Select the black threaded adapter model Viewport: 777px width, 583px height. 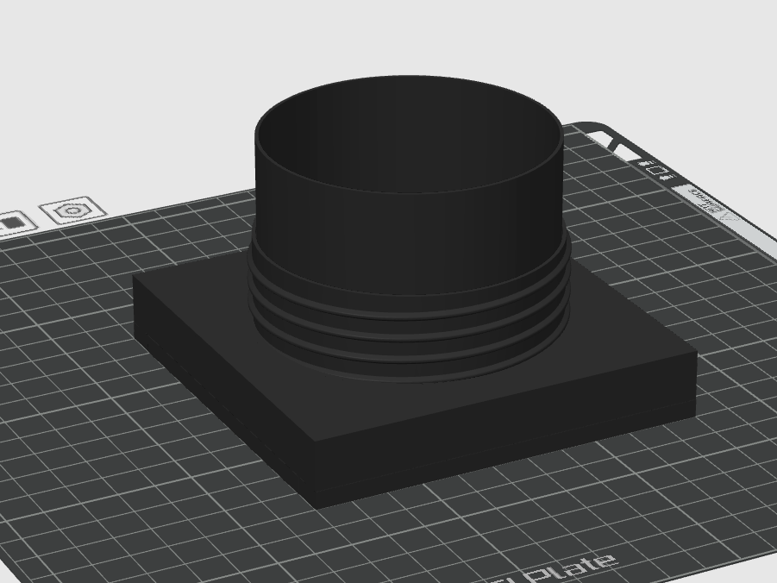coord(414,292)
